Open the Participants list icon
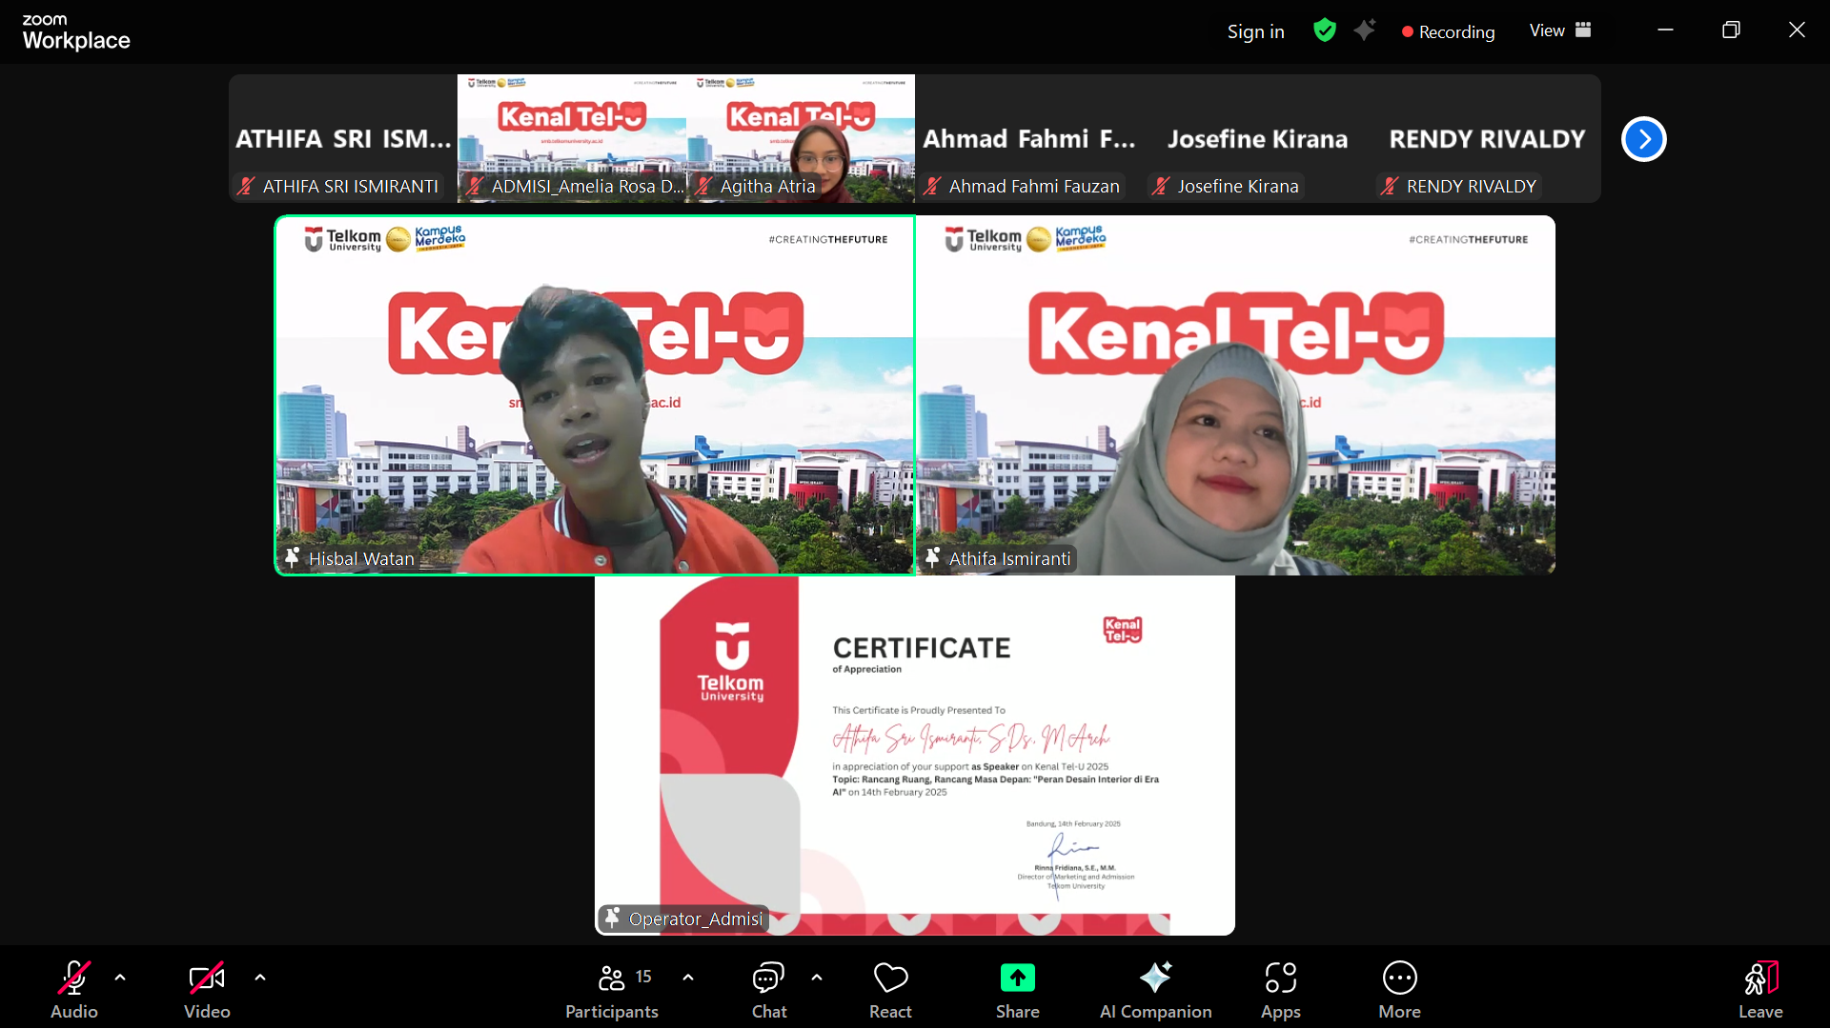 611,979
